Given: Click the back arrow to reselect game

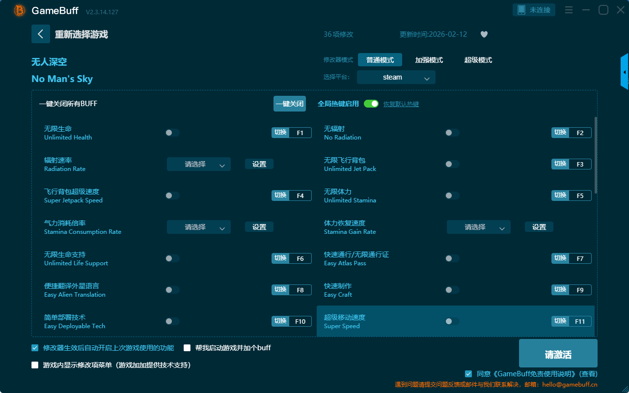Looking at the screenshot, I should pos(41,34).
